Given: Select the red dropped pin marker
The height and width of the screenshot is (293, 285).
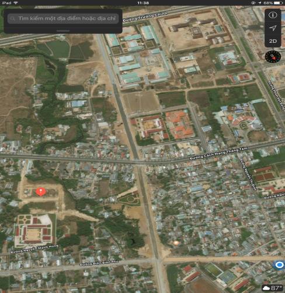Looking at the screenshot, I should coord(40,192).
